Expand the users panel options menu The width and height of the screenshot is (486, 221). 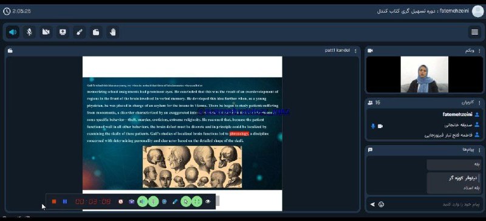(479, 103)
